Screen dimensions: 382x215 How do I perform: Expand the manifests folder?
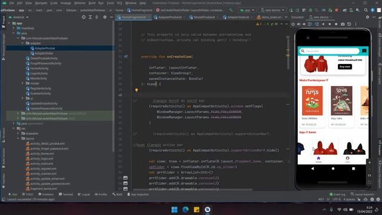pyautogui.click(x=14, y=28)
